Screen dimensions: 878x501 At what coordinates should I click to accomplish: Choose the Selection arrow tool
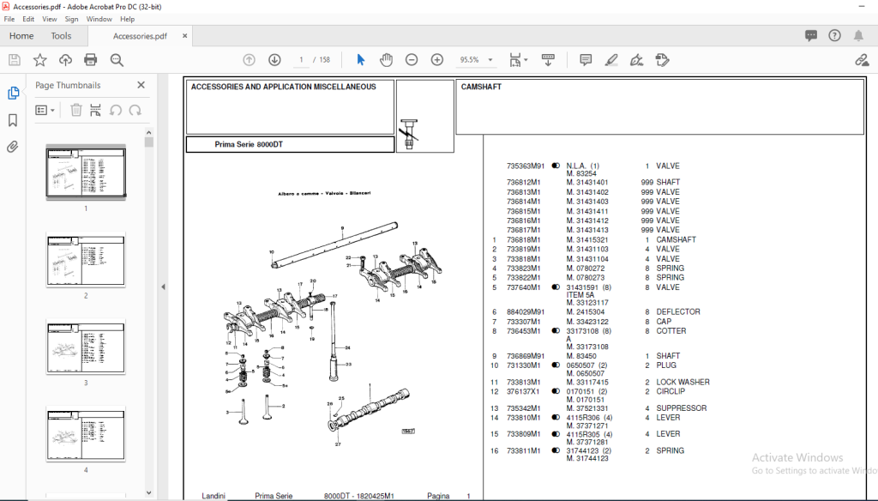point(361,60)
